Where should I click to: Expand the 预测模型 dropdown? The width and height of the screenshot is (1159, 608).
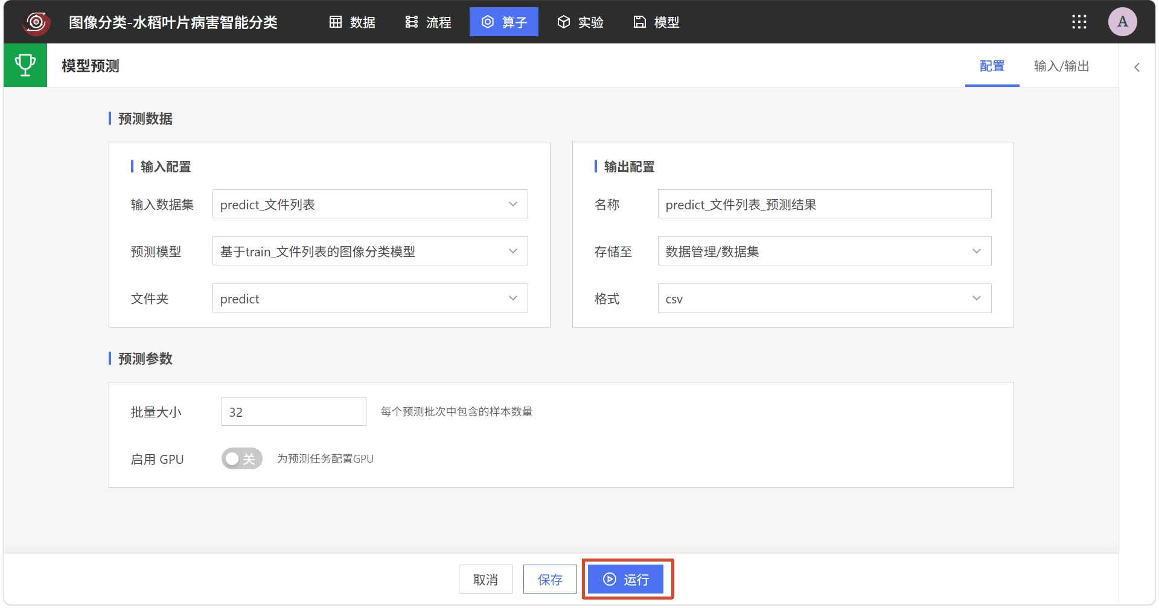click(370, 252)
